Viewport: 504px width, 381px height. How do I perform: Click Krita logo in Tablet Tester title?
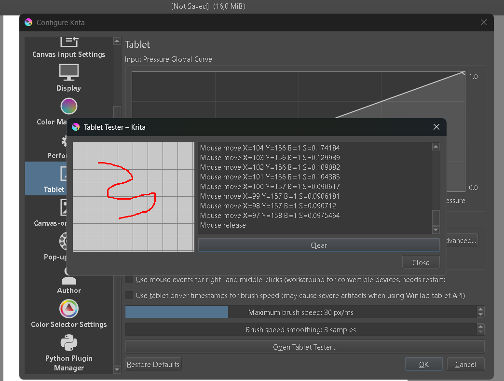pos(76,127)
